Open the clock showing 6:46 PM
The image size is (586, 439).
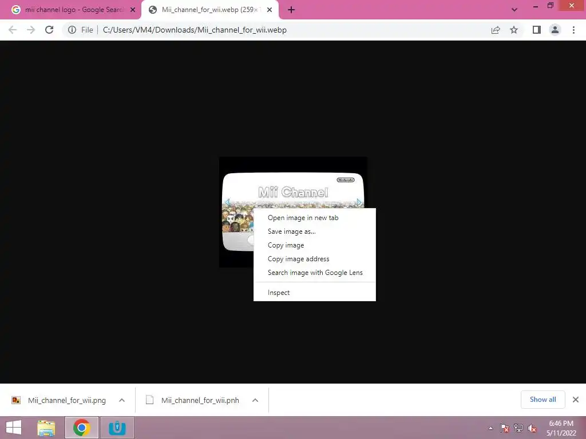tap(561, 428)
